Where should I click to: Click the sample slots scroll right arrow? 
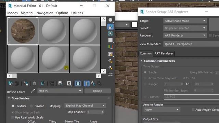point(99,76)
